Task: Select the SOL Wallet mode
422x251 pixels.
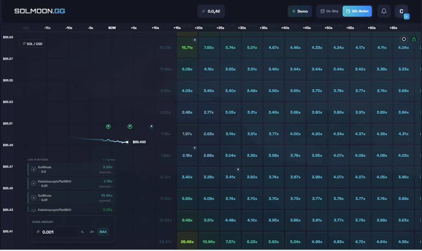Action: pyautogui.click(x=357, y=11)
